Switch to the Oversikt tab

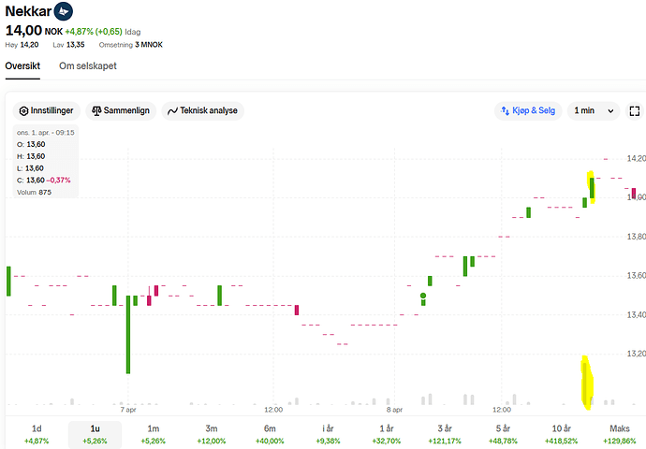pos(23,65)
